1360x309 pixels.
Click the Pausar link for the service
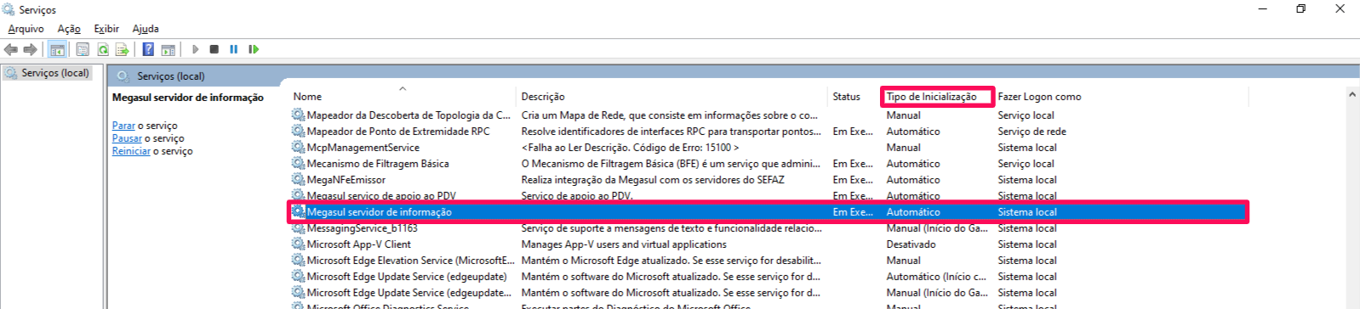[127, 138]
